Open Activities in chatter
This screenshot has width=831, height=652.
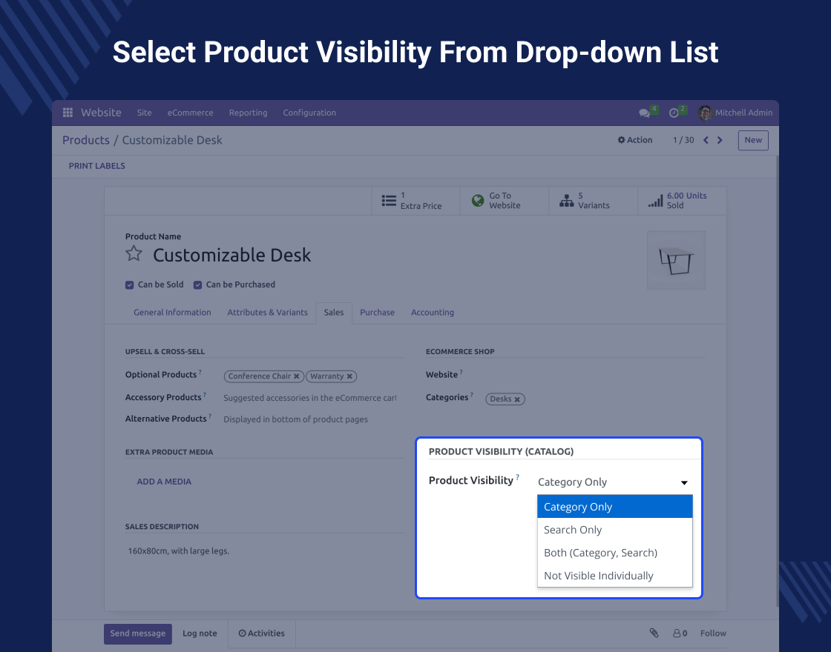coord(262,633)
